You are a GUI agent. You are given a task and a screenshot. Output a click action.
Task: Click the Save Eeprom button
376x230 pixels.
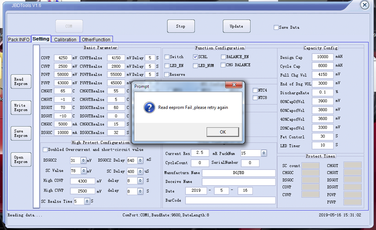click(x=21, y=133)
